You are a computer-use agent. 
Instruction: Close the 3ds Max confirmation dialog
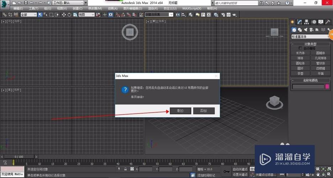pos(216,76)
